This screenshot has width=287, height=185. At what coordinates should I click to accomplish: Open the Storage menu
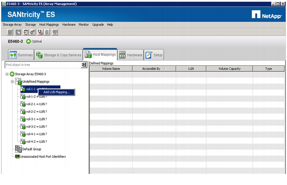coord(30,25)
